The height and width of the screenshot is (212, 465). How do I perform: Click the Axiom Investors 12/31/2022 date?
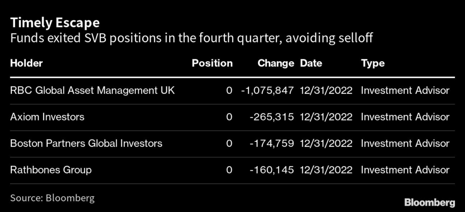pos(326,117)
